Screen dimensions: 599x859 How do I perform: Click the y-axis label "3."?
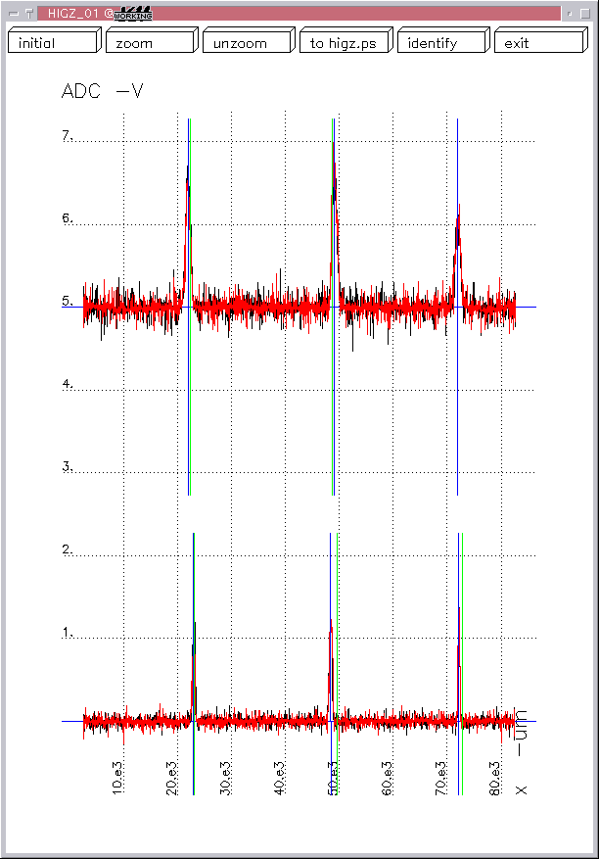point(68,466)
